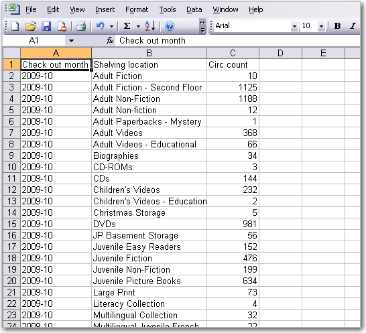
Task: Open Excel Help question mark
Action: click(170, 26)
